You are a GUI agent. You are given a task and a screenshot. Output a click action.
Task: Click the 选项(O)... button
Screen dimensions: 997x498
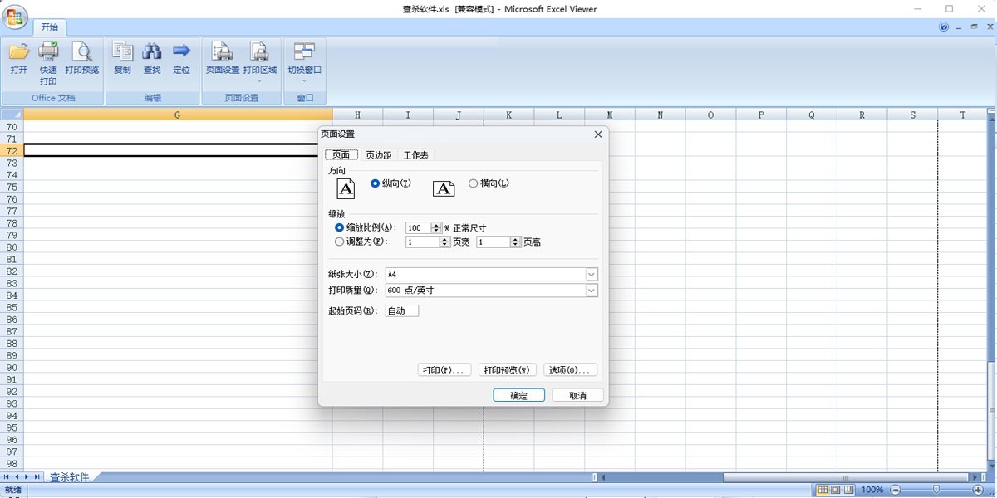pos(570,370)
